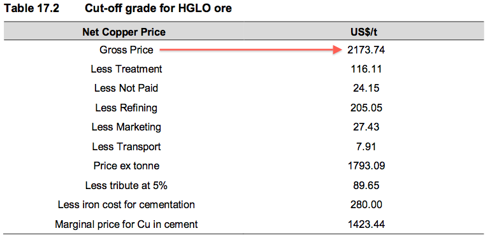Select the value 24.15
The width and height of the screenshot is (490, 240).
pos(366,88)
